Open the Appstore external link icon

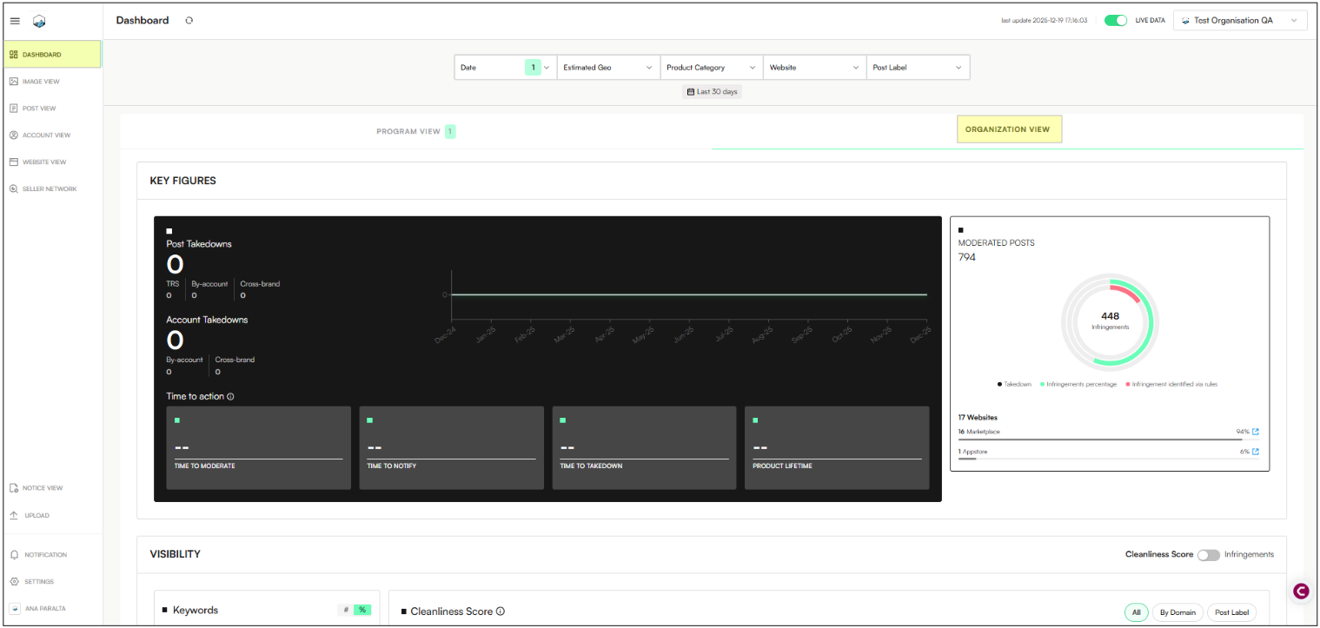tap(1255, 452)
